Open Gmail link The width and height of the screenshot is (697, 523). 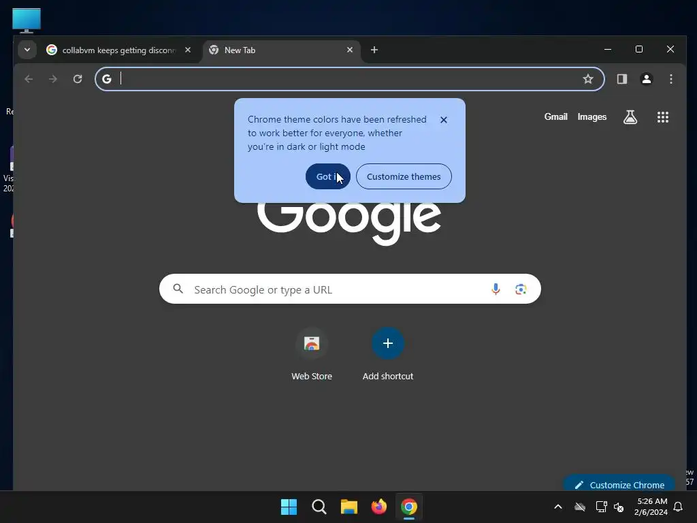(555, 117)
